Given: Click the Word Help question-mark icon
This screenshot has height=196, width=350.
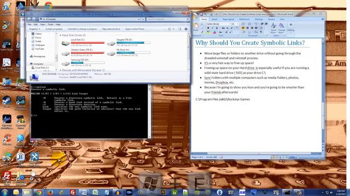Looking at the screenshot, I should tap(323, 19).
